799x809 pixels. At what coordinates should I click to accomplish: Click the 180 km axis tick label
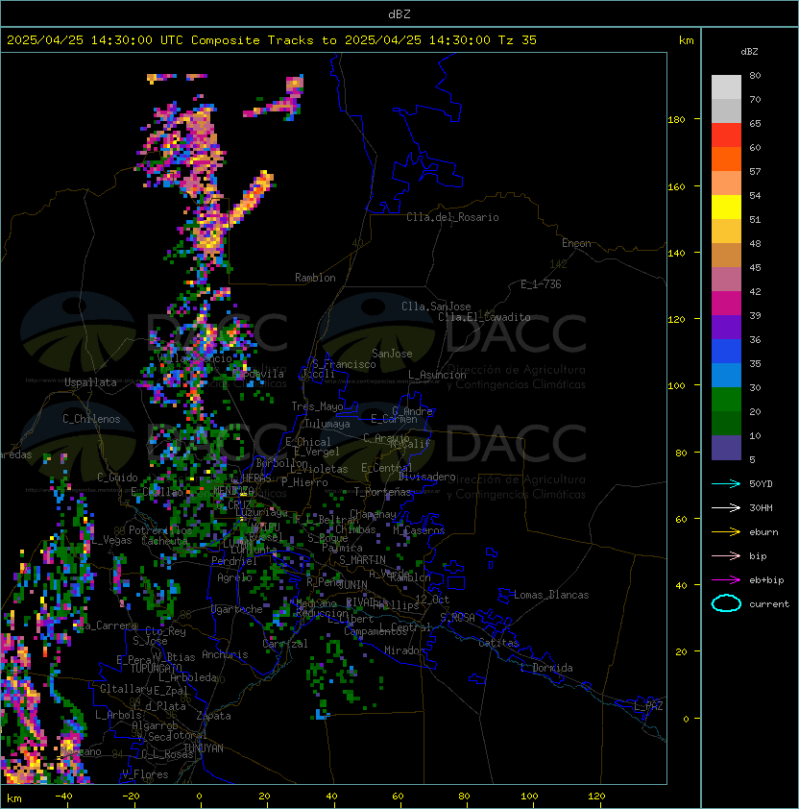[676, 120]
